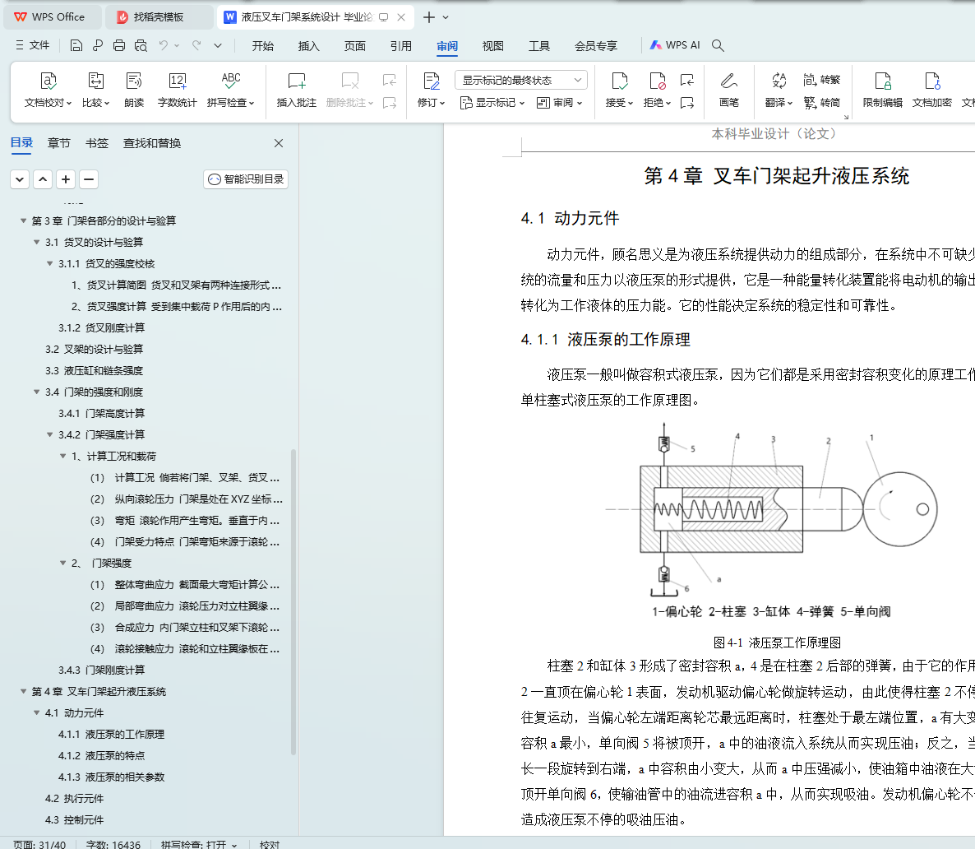Click the 智能识别目录 button
The height and width of the screenshot is (849, 975).
click(246, 179)
